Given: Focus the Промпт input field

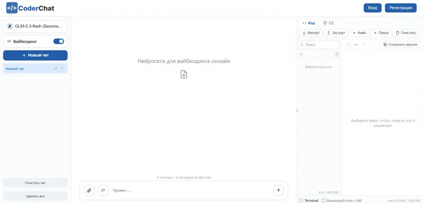Looking at the screenshot, I should point(191,191).
